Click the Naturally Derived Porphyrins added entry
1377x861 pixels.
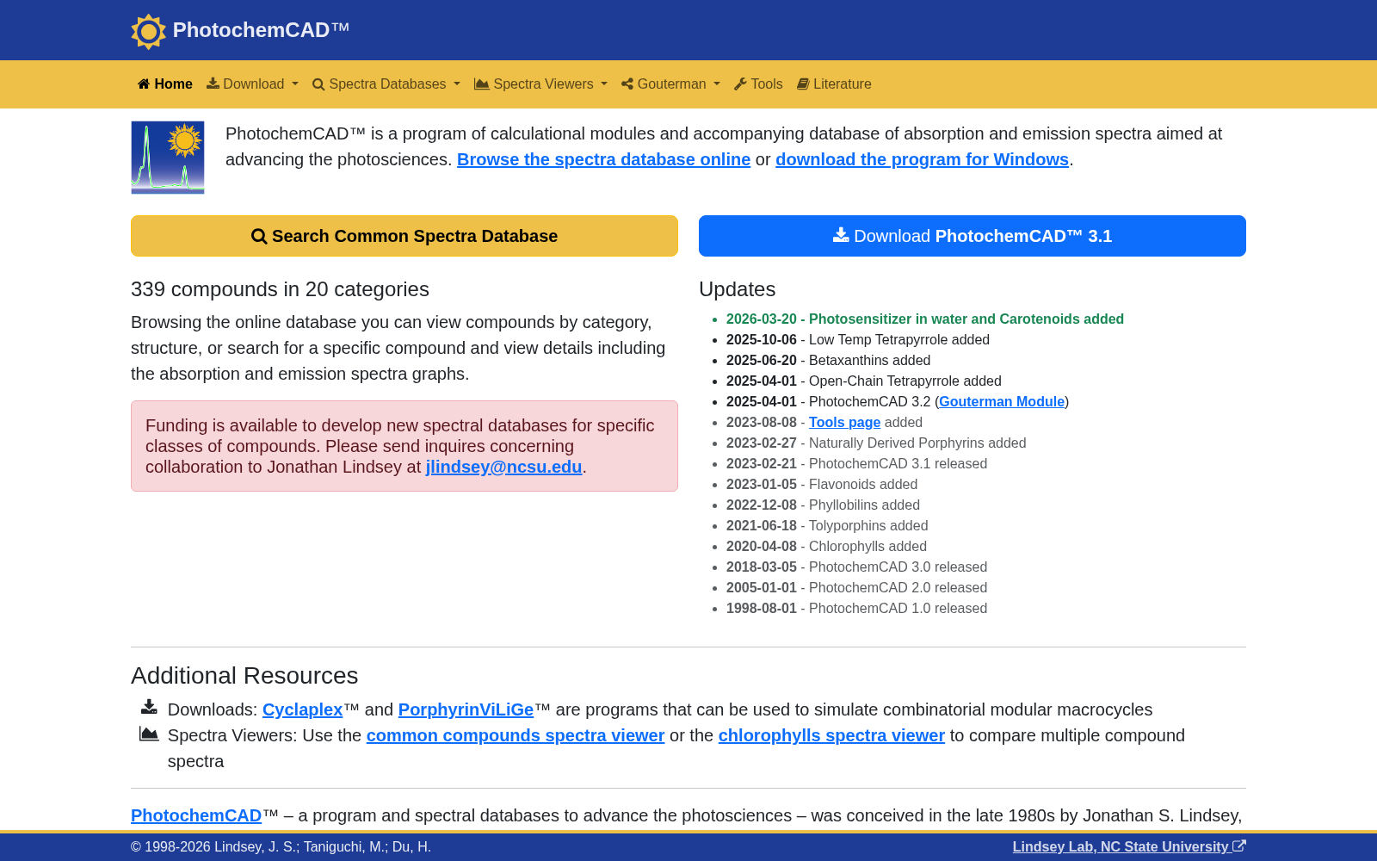pyautogui.click(x=876, y=443)
